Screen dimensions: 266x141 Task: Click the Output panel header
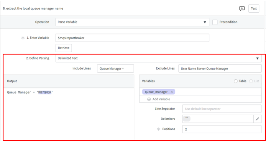(x=69, y=81)
